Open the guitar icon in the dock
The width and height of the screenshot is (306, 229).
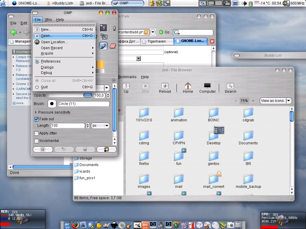coord(129,225)
